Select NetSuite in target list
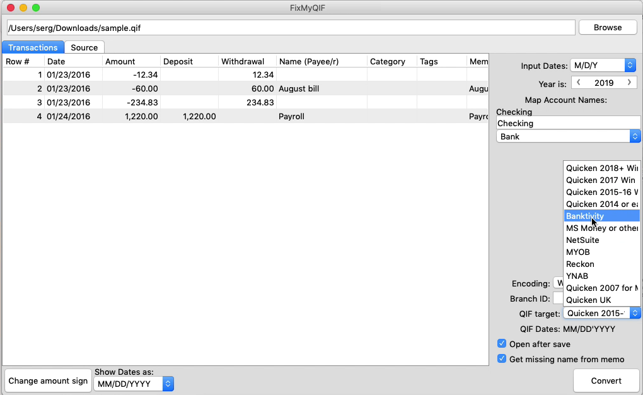Image resolution: width=643 pixels, height=395 pixels. click(601, 240)
